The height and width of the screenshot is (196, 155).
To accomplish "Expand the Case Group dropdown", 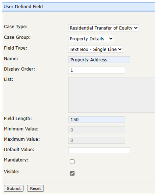I will (x=91, y=39).
